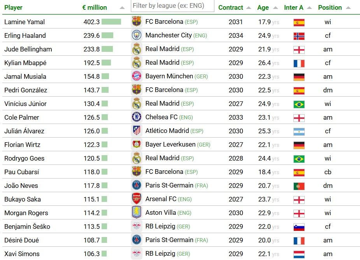Open Lamine Yamal's player link
The height and width of the screenshot is (260, 360).
point(25,22)
